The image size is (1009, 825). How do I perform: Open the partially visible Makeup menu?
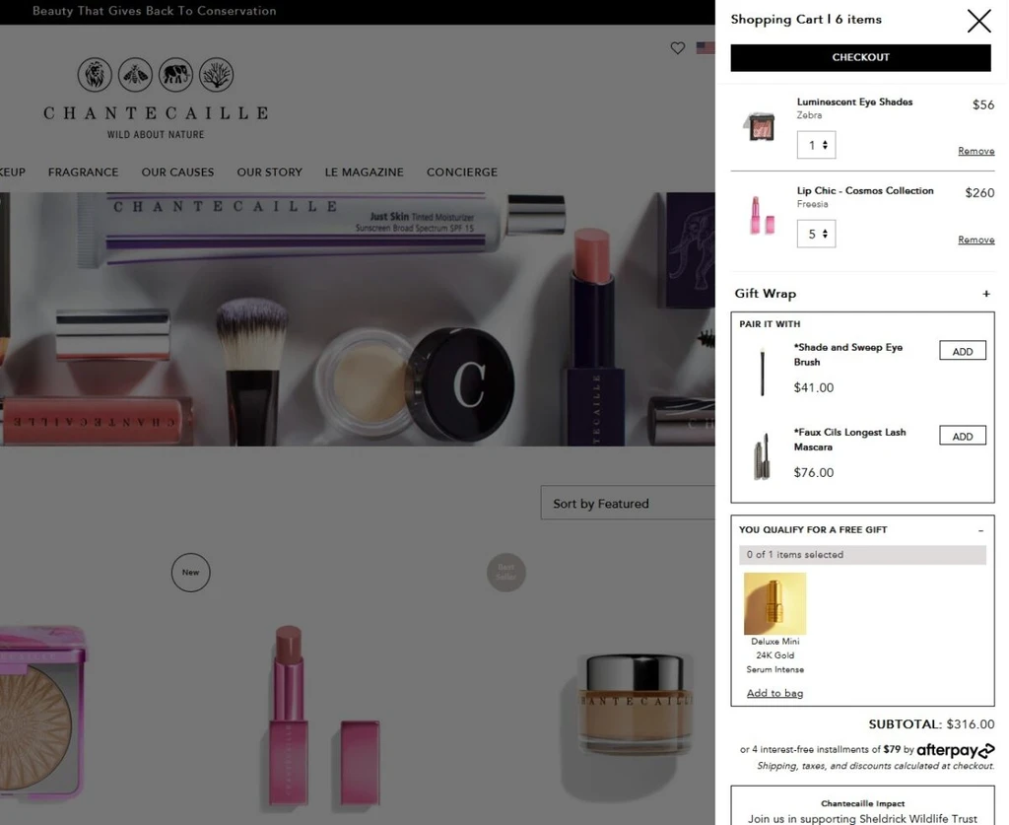point(12,172)
